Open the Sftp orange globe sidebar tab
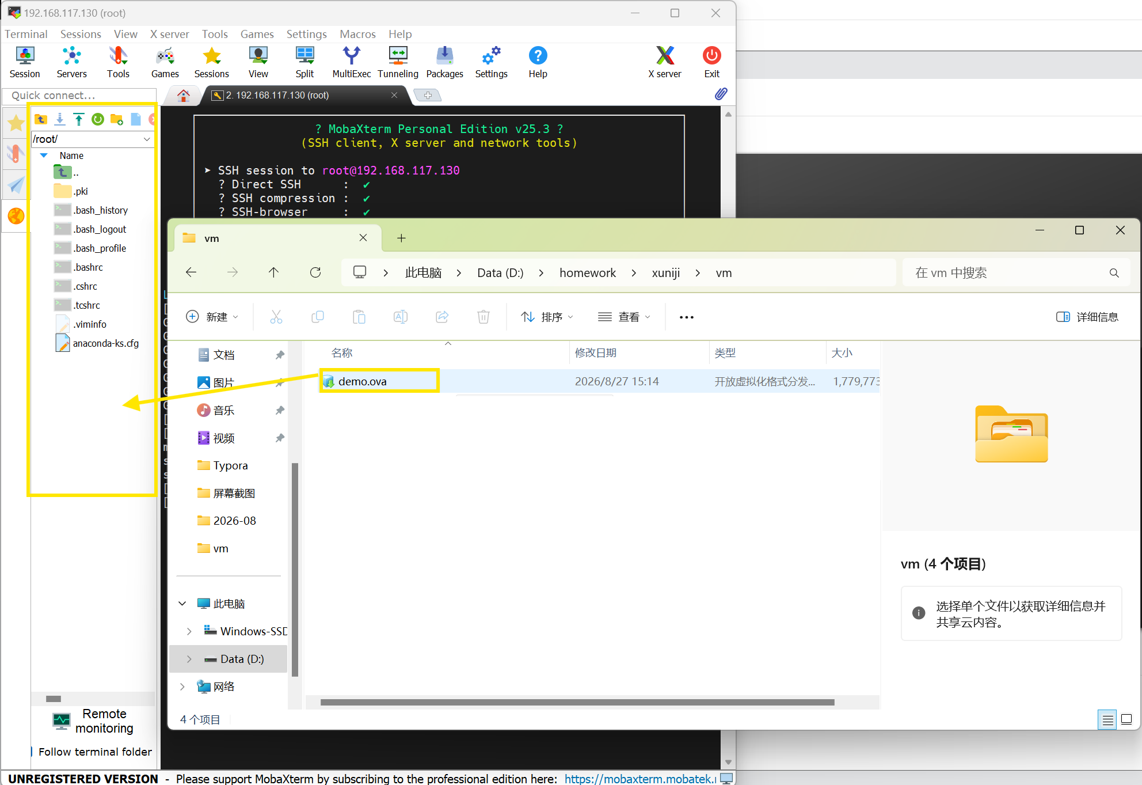The width and height of the screenshot is (1142, 785). 16,216
